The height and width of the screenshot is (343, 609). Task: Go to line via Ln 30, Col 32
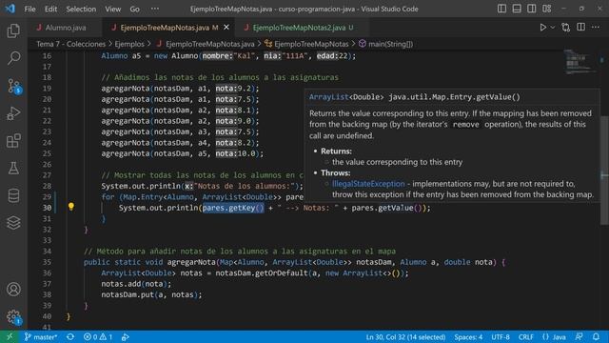point(405,337)
